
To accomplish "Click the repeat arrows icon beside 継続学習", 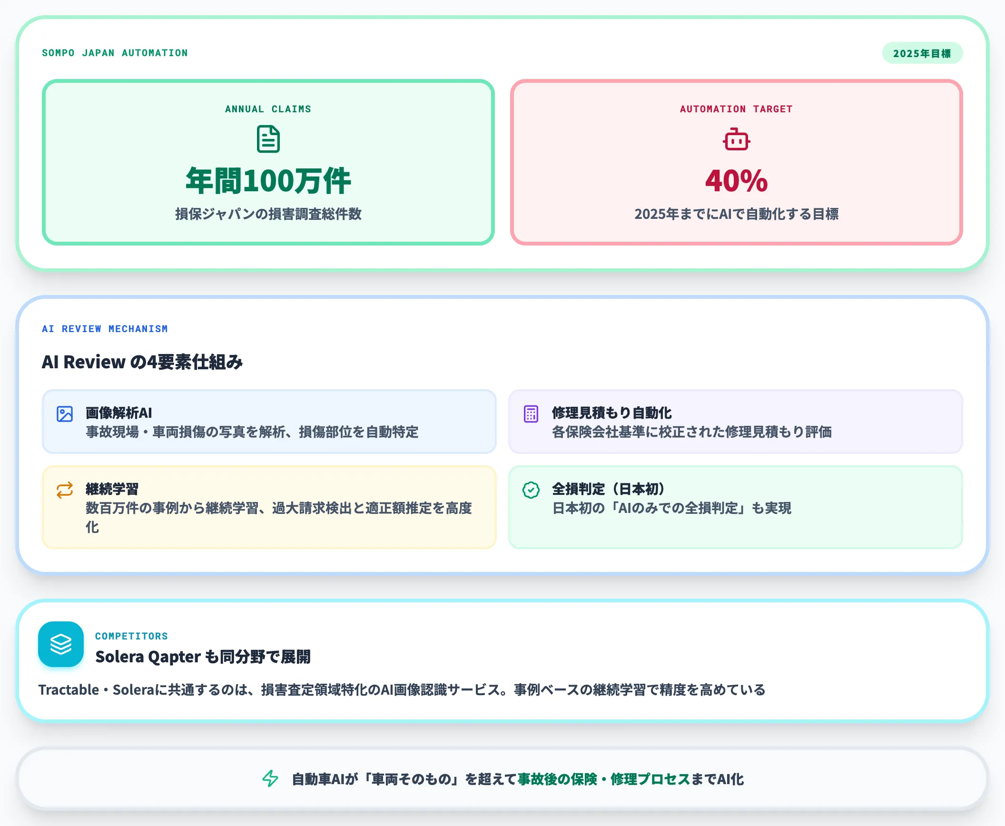I will click(x=65, y=490).
